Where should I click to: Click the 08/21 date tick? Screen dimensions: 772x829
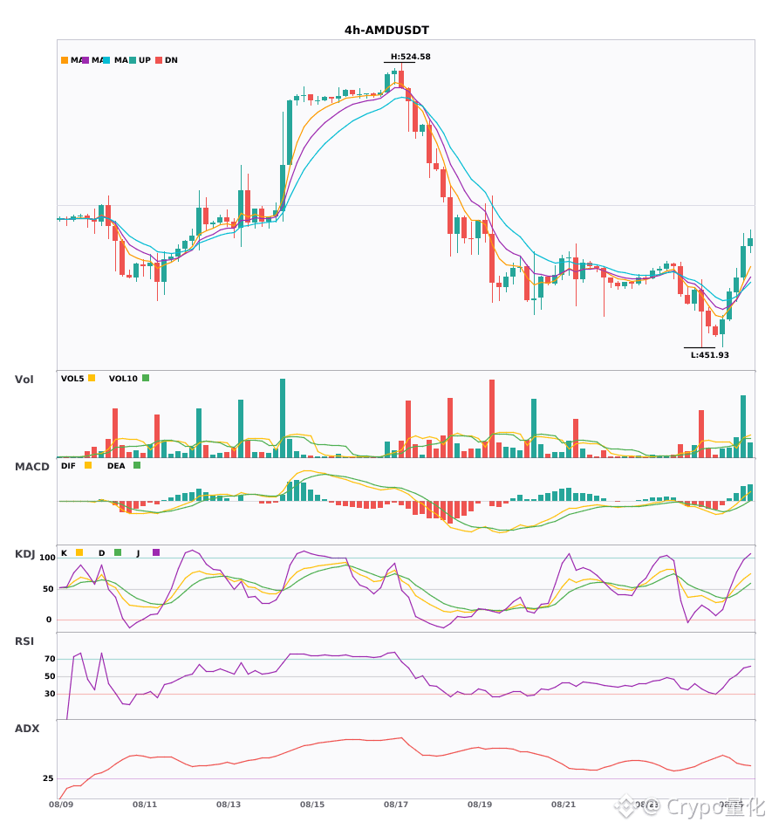564,805
